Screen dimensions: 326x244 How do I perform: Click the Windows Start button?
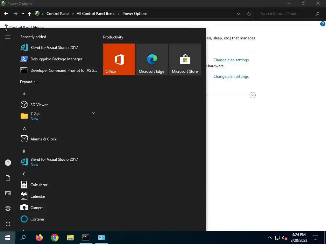(8, 238)
